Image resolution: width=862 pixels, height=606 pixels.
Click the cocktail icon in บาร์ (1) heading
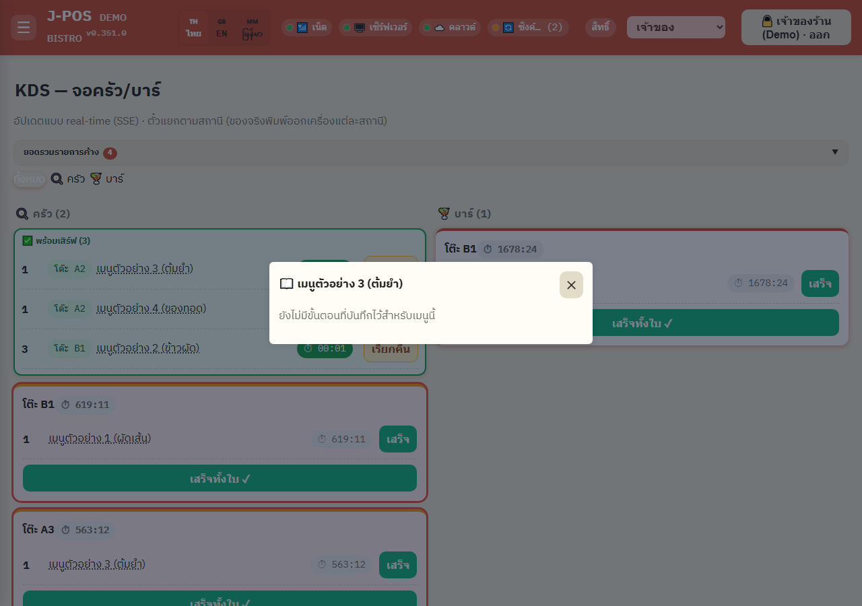pos(444,214)
